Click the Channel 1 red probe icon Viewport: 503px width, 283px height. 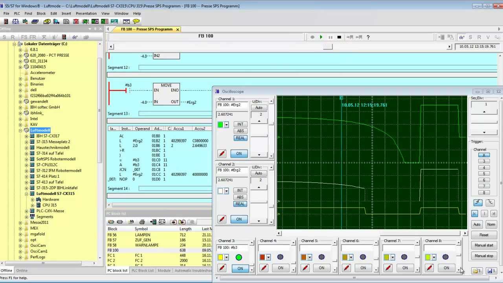pyautogui.click(x=222, y=154)
